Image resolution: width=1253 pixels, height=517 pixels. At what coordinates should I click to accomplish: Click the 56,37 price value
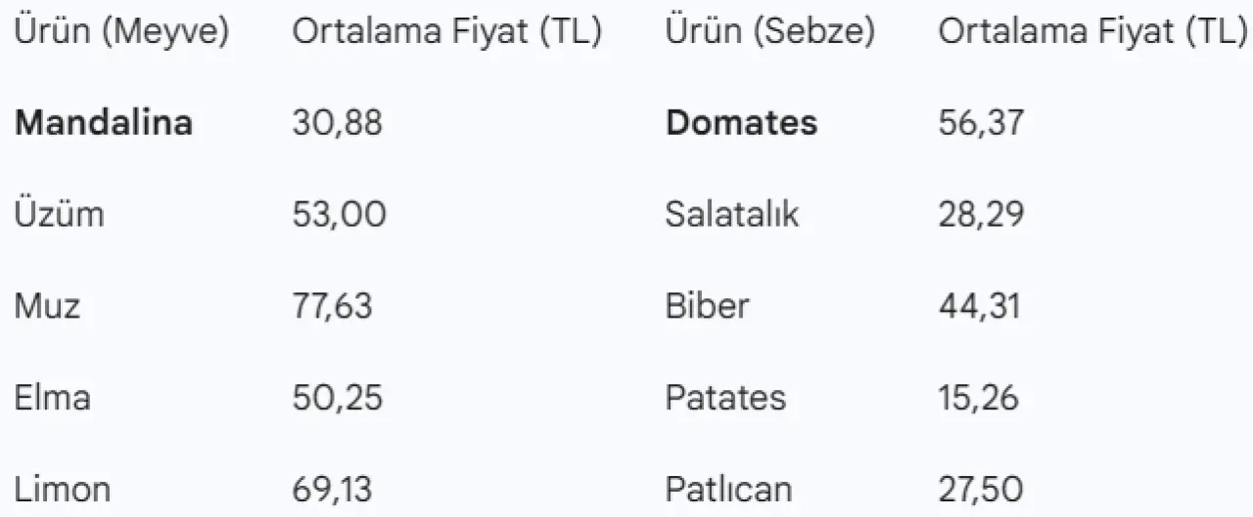pos(981,123)
